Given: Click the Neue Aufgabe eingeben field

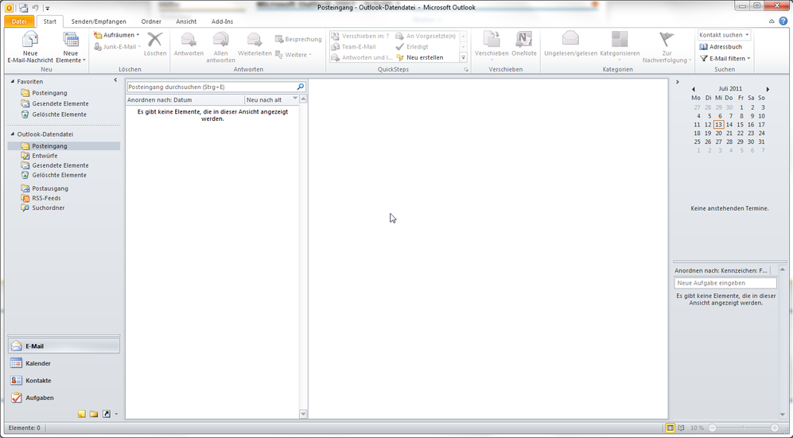Looking at the screenshot, I should pyautogui.click(x=725, y=283).
